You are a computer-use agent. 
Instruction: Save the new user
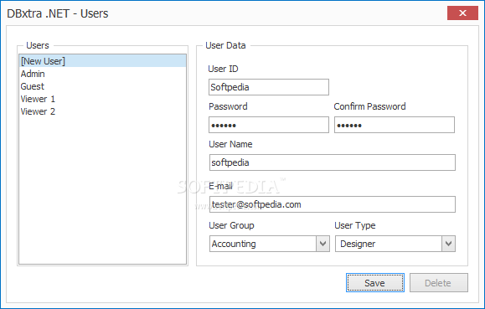click(375, 283)
